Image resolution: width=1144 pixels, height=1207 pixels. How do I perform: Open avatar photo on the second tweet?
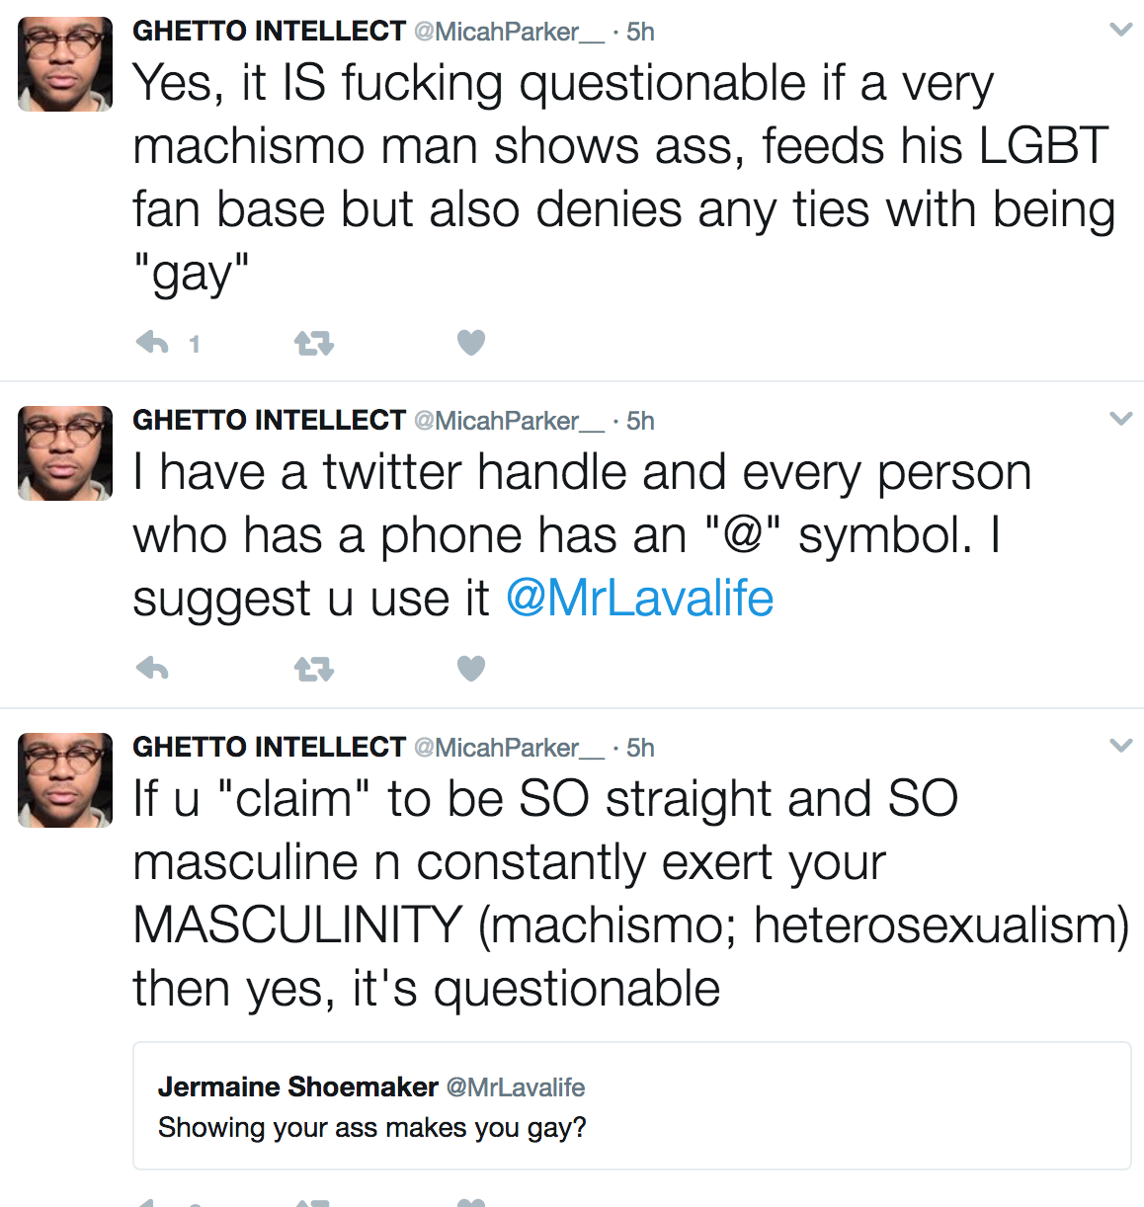[65, 453]
